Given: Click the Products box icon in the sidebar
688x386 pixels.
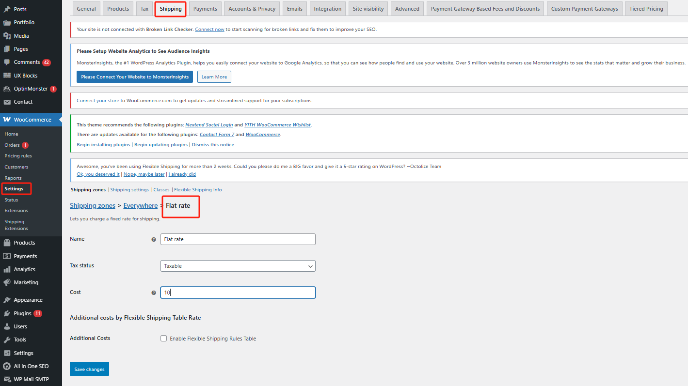Looking at the screenshot, I should point(7,243).
